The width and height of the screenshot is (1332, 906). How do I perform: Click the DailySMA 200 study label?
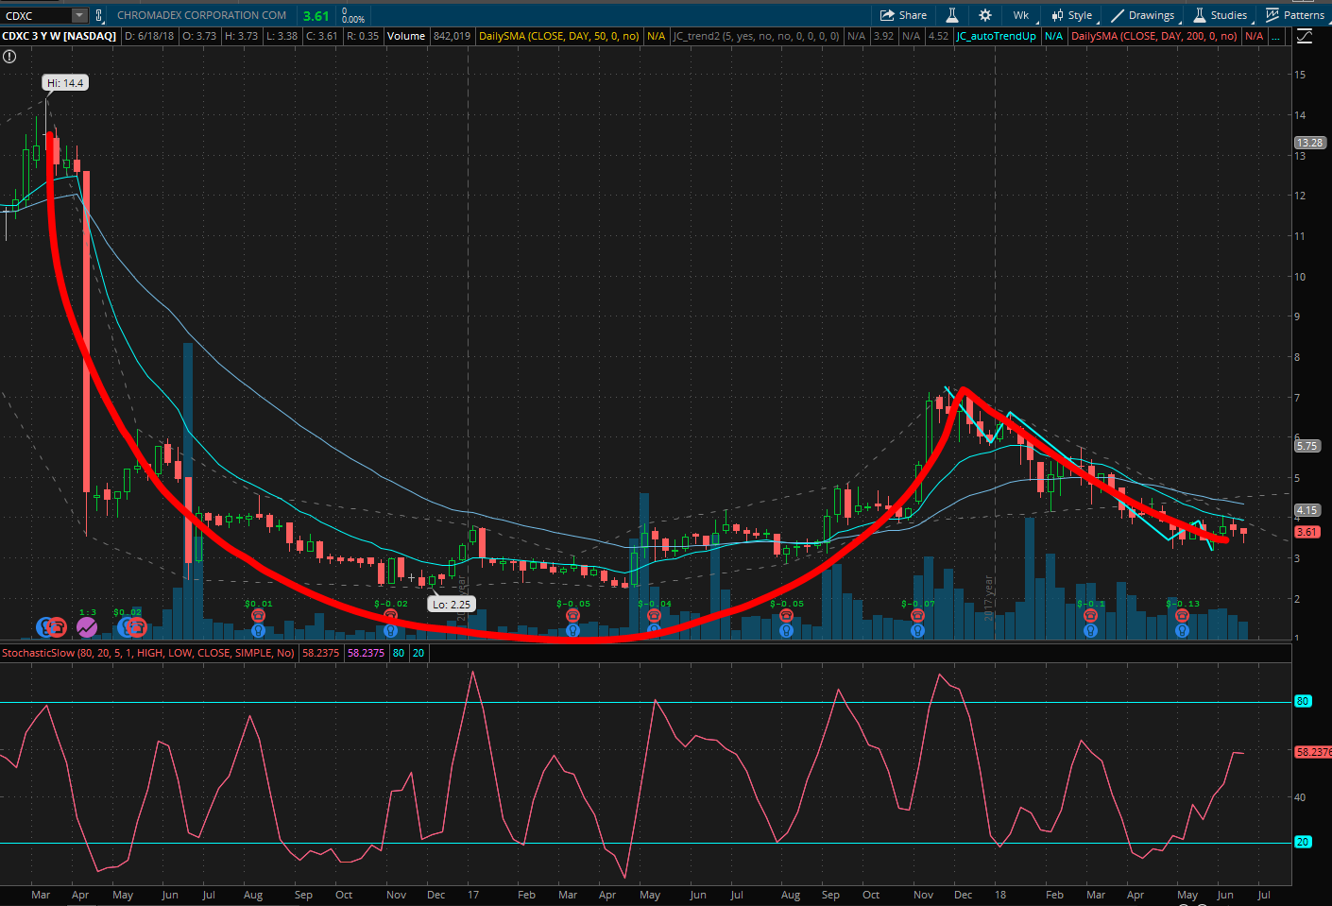(x=1154, y=36)
